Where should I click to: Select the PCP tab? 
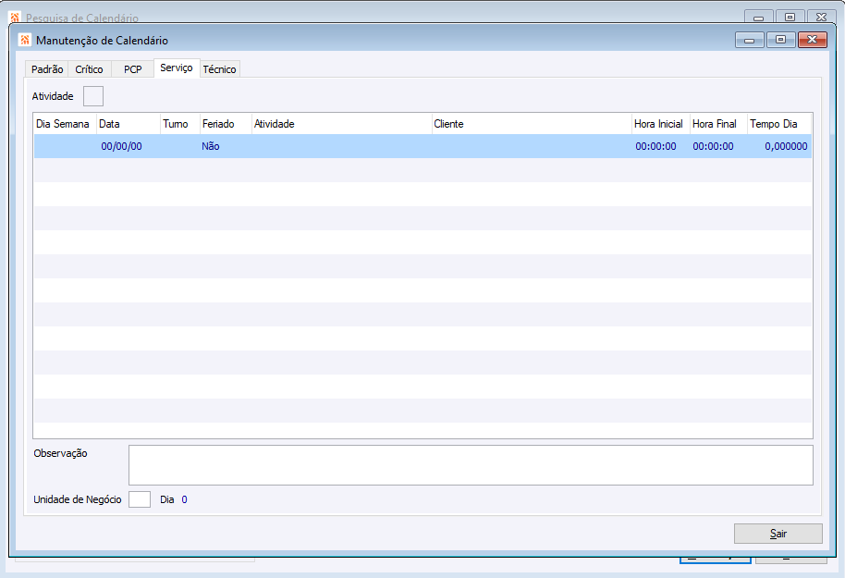[x=132, y=69]
